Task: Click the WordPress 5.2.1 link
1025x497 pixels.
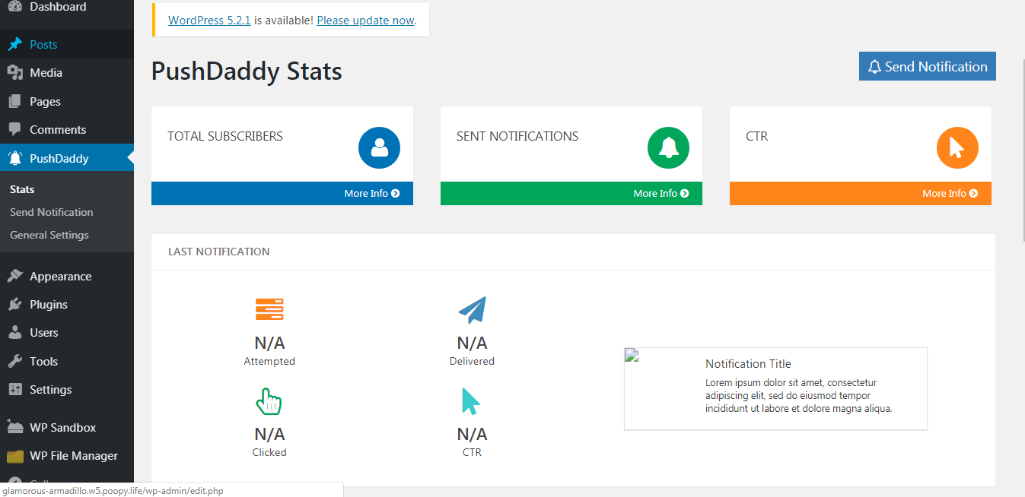Action: tap(209, 20)
